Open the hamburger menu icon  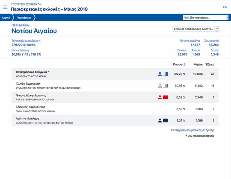click(5, 7)
